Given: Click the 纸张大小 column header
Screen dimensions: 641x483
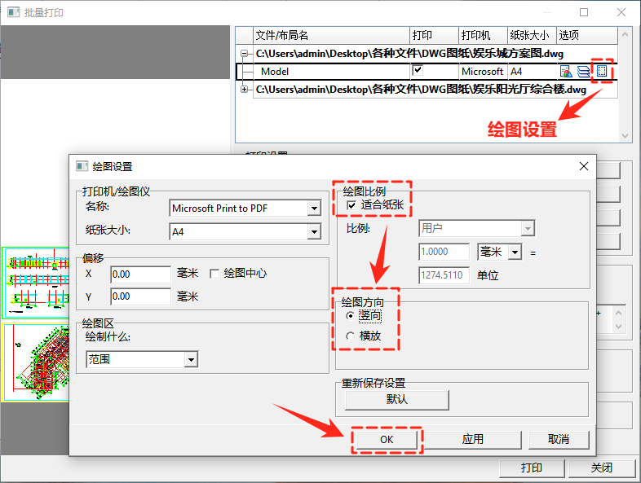Looking at the screenshot, I should (533, 36).
